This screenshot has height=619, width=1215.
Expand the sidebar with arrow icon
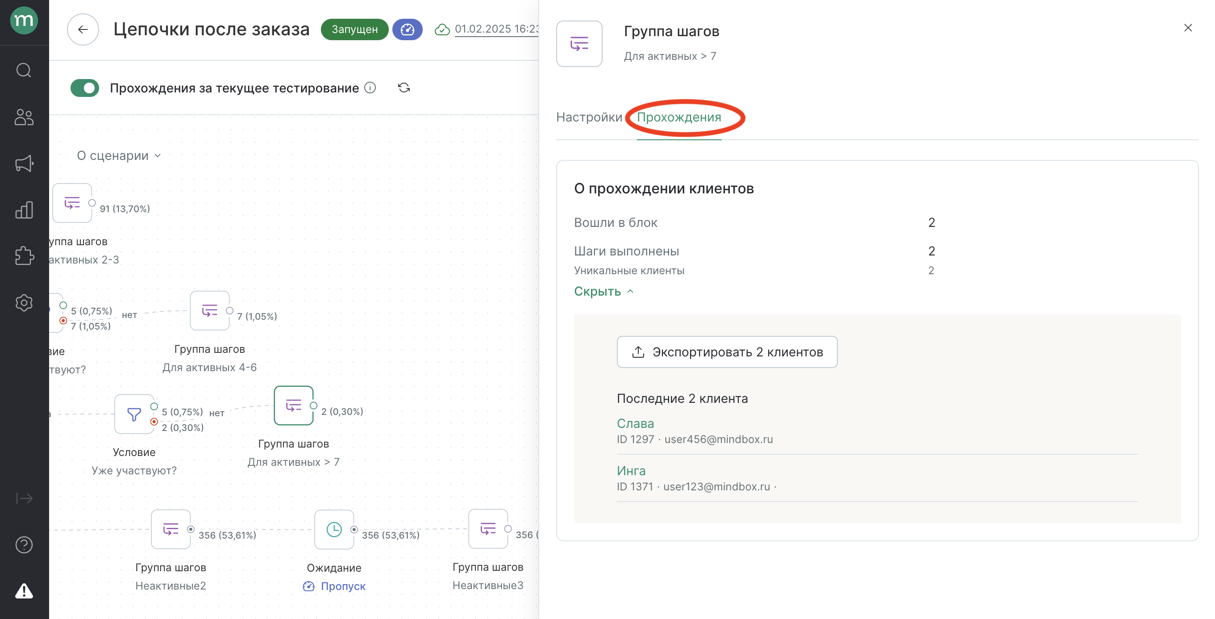(24, 498)
